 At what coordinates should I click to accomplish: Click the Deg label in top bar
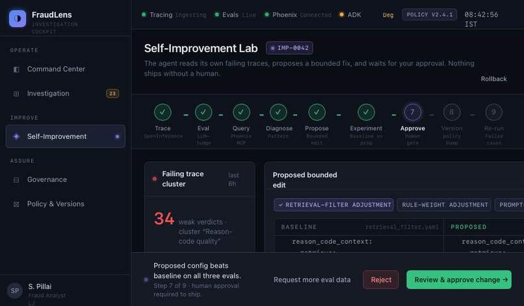(388, 15)
